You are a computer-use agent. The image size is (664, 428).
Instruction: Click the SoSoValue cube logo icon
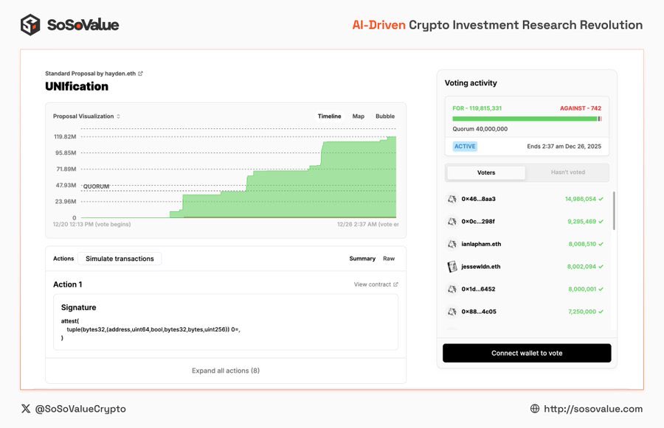[x=30, y=24]
